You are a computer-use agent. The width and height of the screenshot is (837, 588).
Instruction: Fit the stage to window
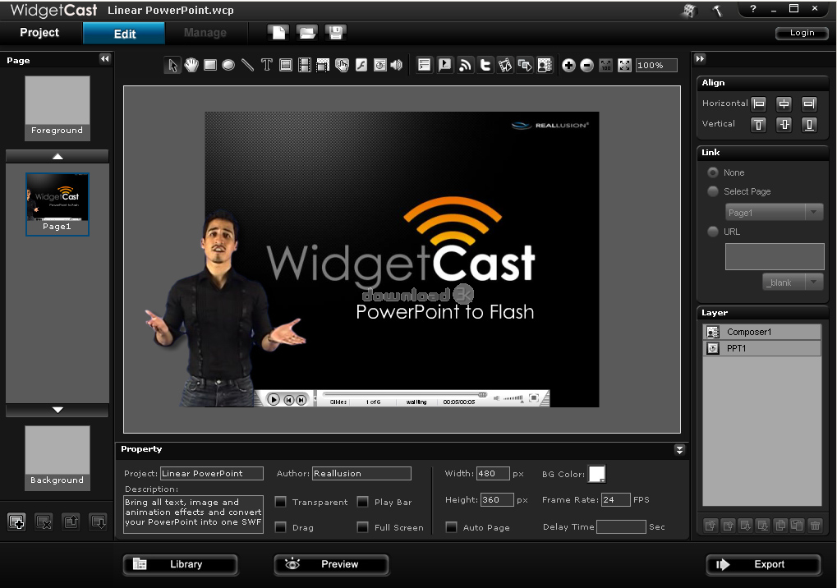(x=624, y=65)
